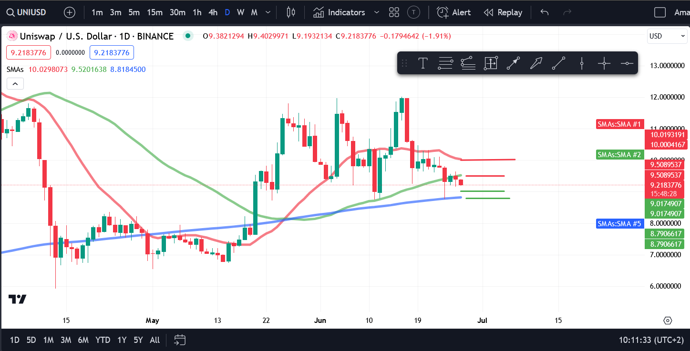Click the SMAs indicator legend title
This screenshot has height=351, width=690.
coord(15,70)
